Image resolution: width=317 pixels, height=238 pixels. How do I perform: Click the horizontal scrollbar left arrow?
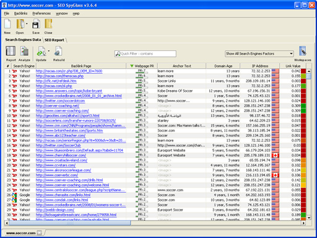tap(7, 223)
